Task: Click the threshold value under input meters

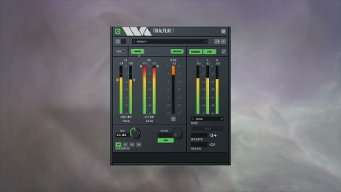Action: point(126,117)
